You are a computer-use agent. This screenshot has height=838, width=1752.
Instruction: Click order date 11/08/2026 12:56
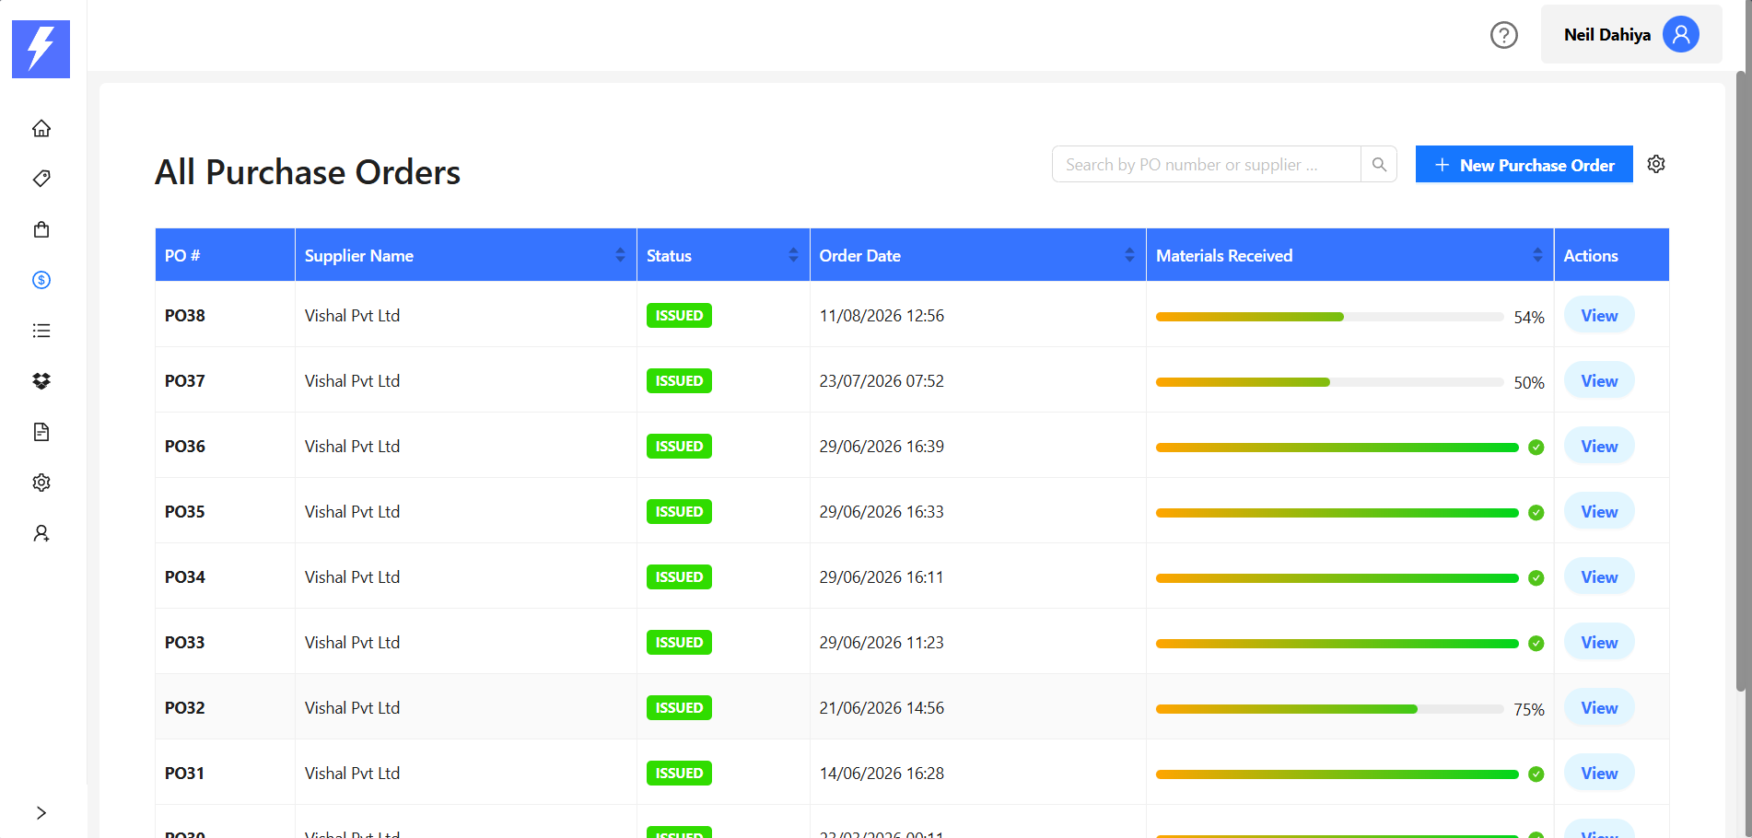[882, 315]
